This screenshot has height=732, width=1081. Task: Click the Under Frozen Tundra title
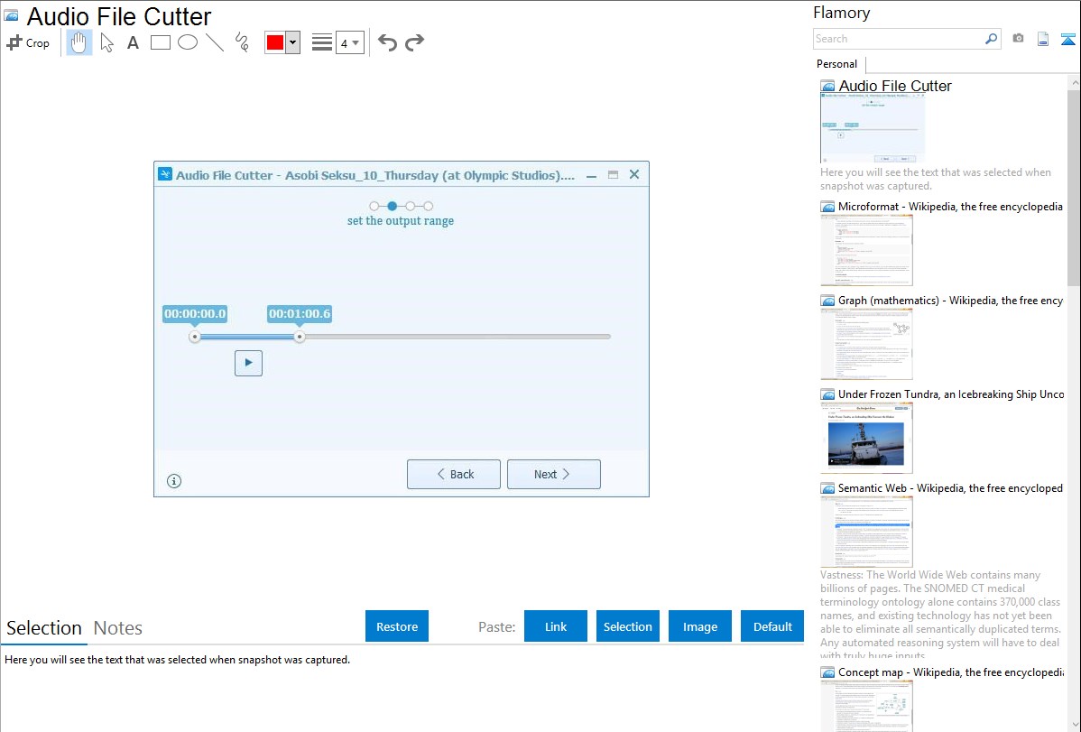(951, 394)
